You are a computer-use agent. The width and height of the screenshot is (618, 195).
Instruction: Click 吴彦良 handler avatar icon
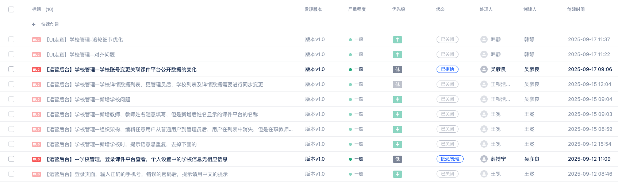[x=484, y=69]
